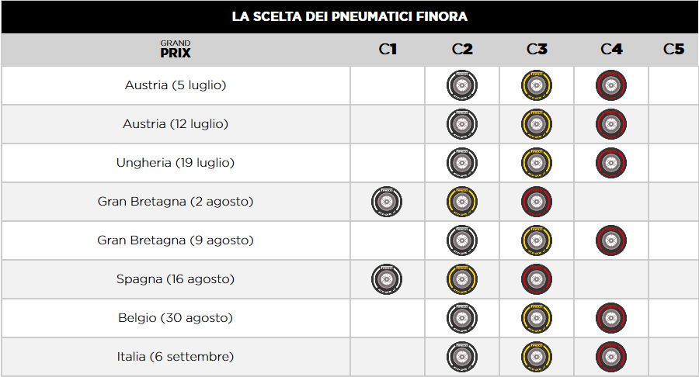Click the yellow C2 tyre for Spagna row
This screenshot has width=699, height=377.
pyautogui.click(x=462, y=279)
